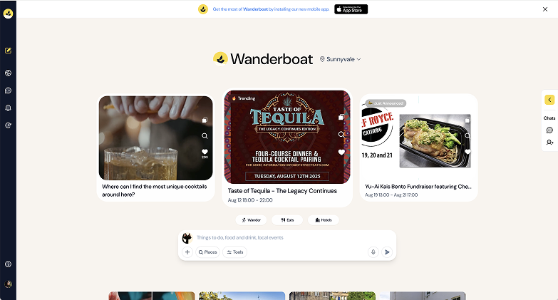Click the Places search button
The height and width of the screenshot is (300, 558).
[x=208, y=252]
